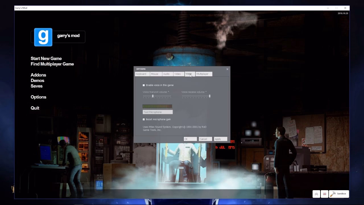The image size is (364, 205).
Task: Click the microphone level meter bar
Action: pos(157,106)
